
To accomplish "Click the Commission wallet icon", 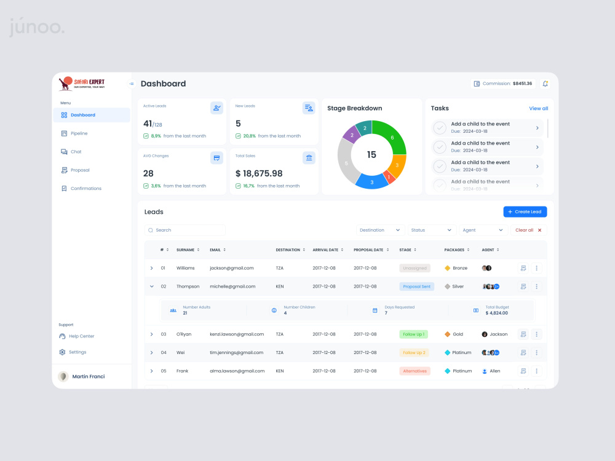I will (x=477, y=84).
